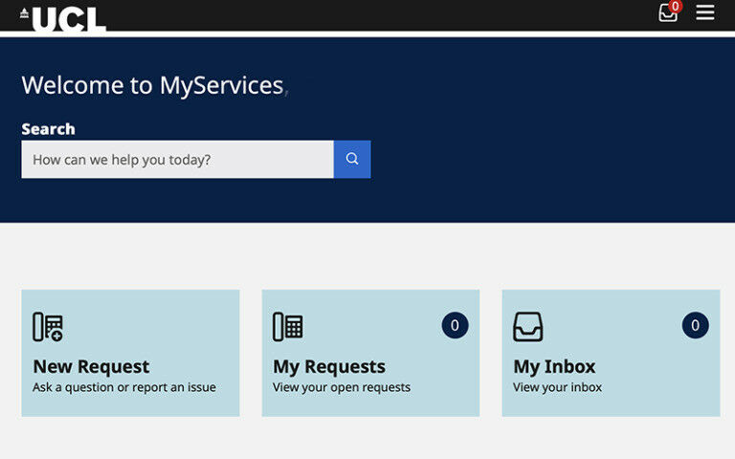Select 'View your open requests' text
This screenshot has width=735, height=459.
coord(342,387)
